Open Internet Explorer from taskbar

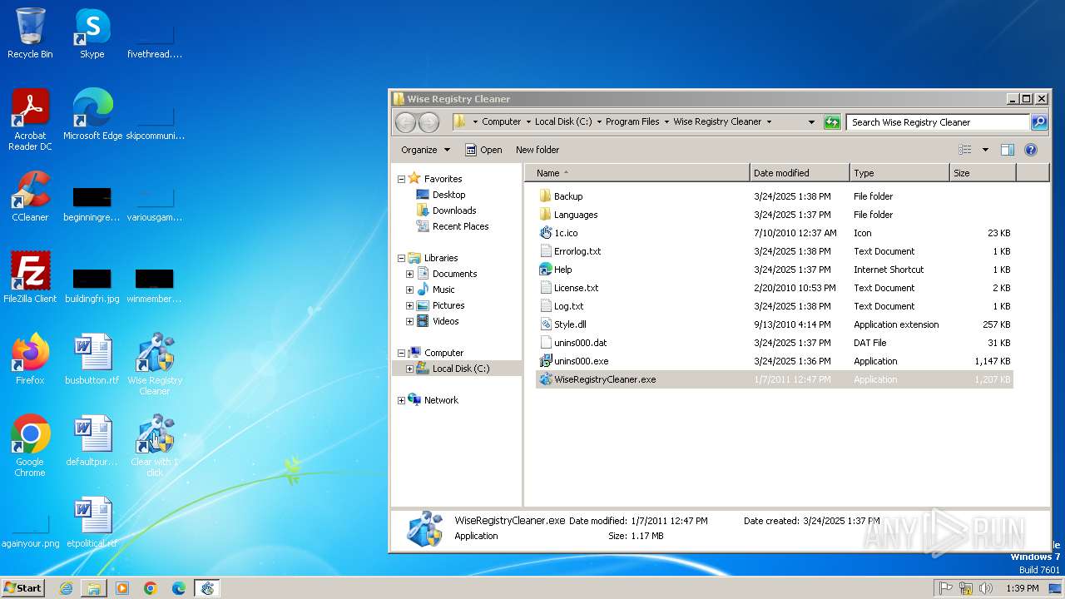tap(66, 588)
